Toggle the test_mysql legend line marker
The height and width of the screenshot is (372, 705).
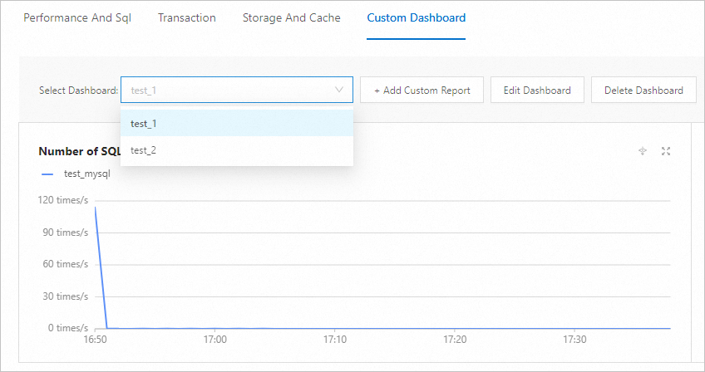46,174
